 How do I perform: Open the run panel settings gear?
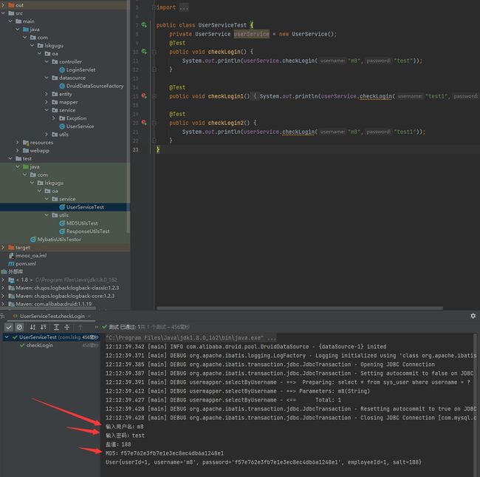[x=473, y=316]
